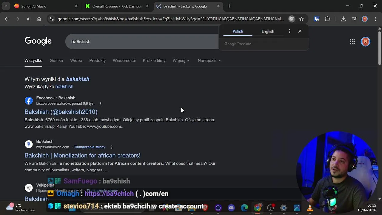Viewport: 382px width, 215px height.
Task: Click the Facebook result favicon
Action: (29, 101)
